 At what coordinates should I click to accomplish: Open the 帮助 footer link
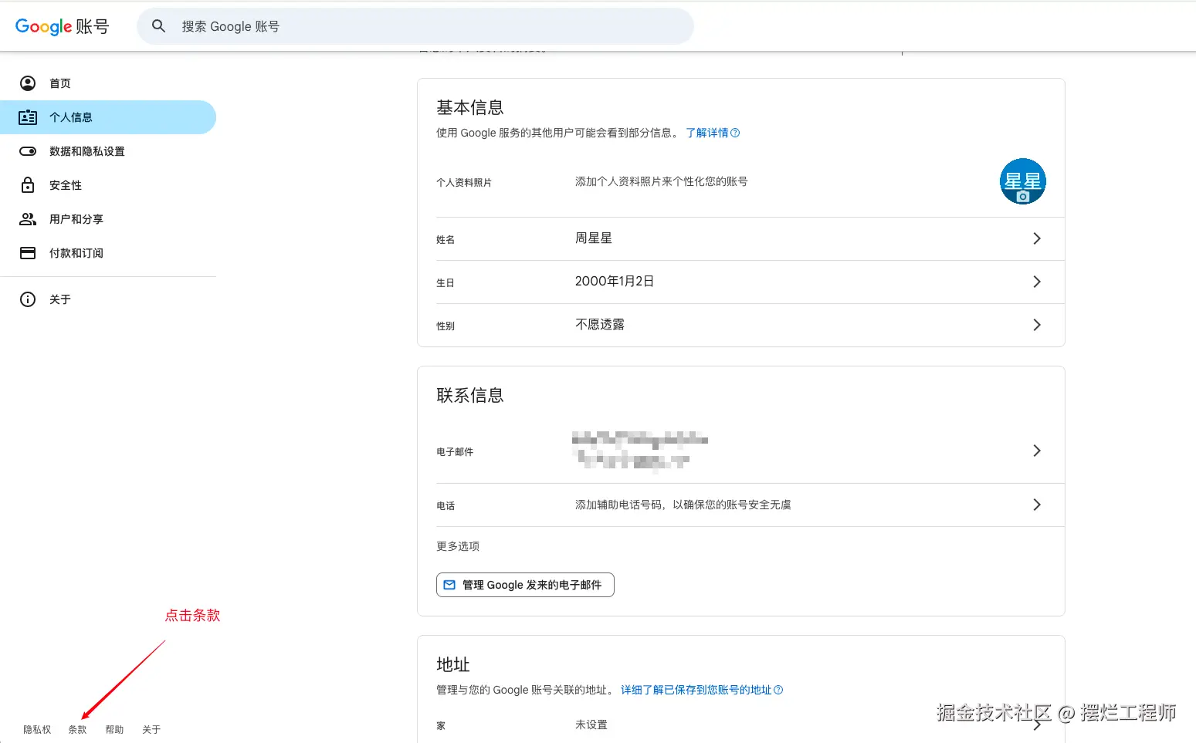(114, 730)
